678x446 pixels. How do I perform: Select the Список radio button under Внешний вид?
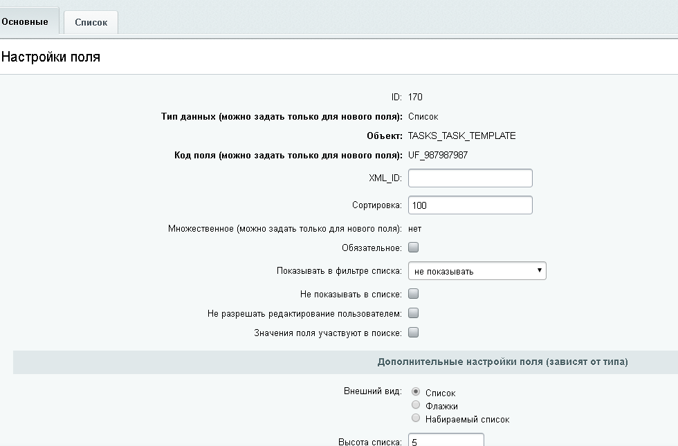pyautogui.click(x=416, y=391)
